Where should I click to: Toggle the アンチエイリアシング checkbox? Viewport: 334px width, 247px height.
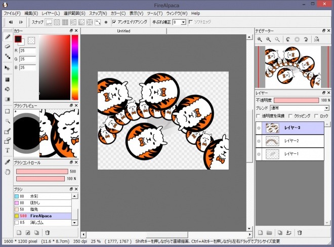[114, 22]
